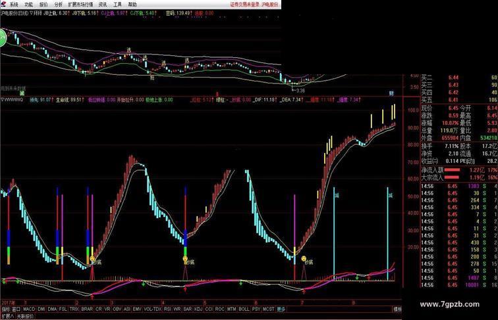Screen dimensions: 498x320
Task: Open the 分析 menu
Action: (x=58, y=5)
